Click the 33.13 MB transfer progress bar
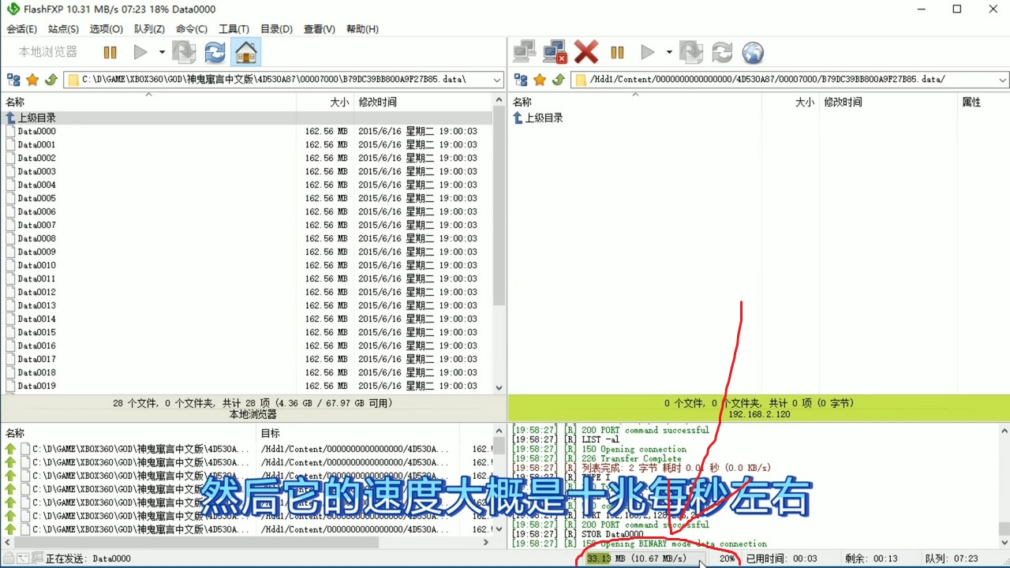 644,559
